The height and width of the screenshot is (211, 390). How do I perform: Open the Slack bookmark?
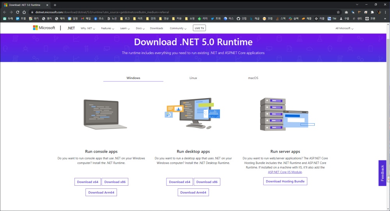[294, 19]
